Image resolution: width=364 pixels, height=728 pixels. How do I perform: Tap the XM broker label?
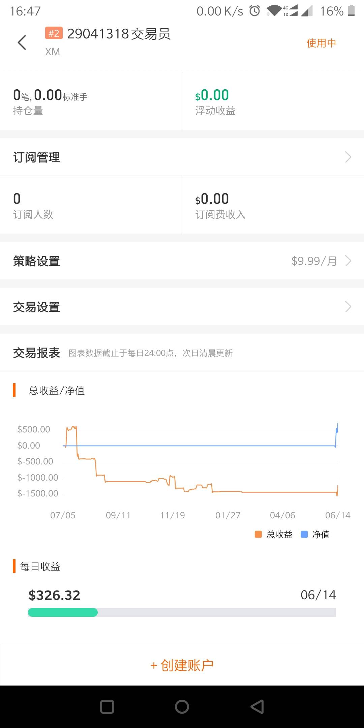[x=53, y=52]
